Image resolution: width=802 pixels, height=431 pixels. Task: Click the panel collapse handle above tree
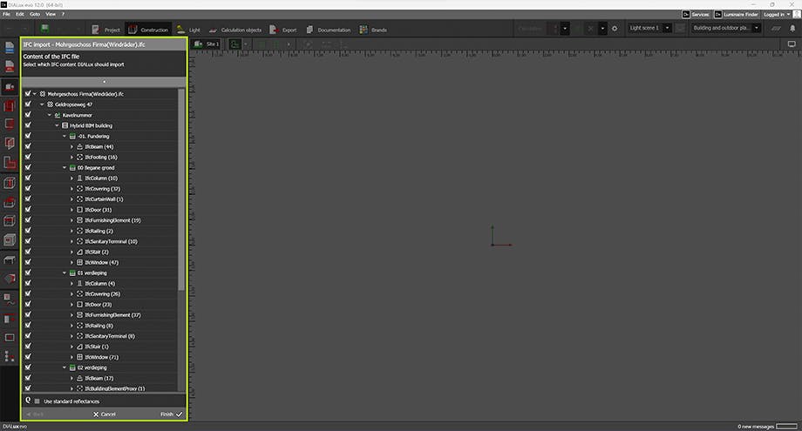[x=104, y=82]
